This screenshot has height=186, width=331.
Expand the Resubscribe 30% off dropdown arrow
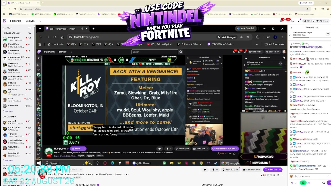click(237, 149)
